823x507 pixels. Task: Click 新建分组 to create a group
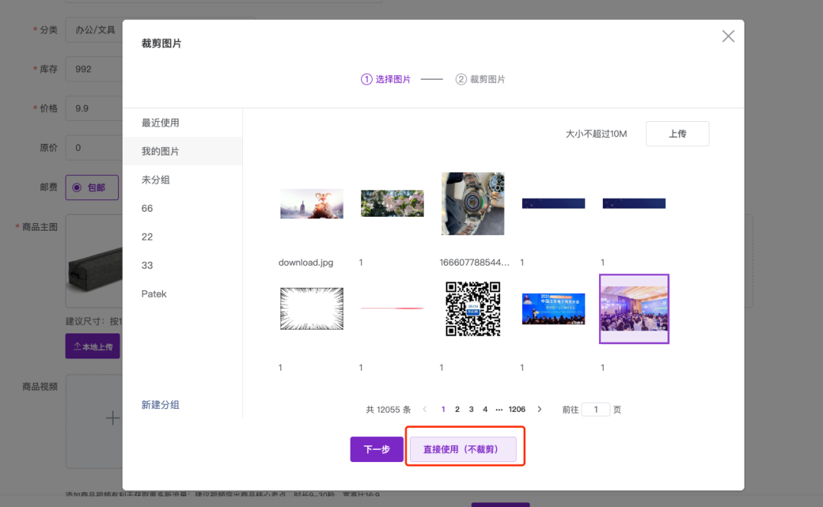(161, 405)
